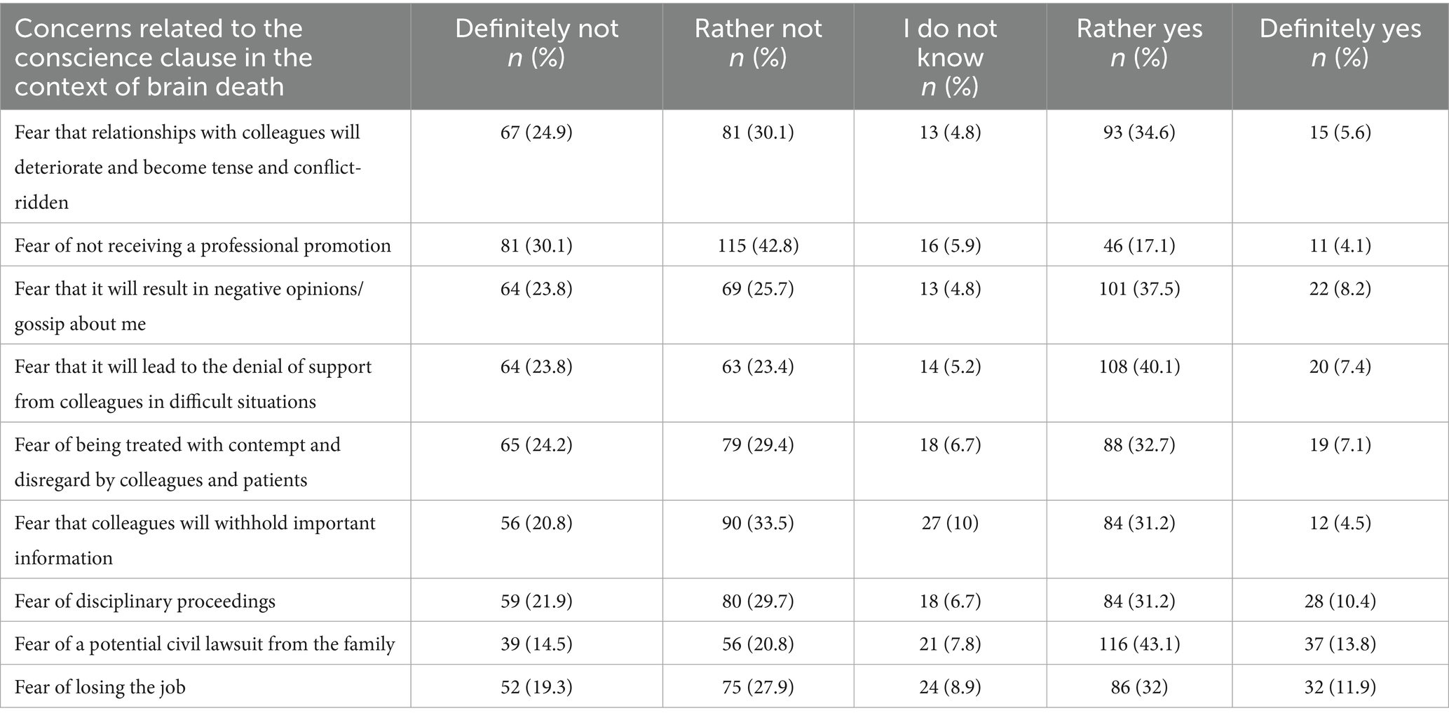
Task: Click the conscience clause concerns header cell
Action: click(163, 57)
